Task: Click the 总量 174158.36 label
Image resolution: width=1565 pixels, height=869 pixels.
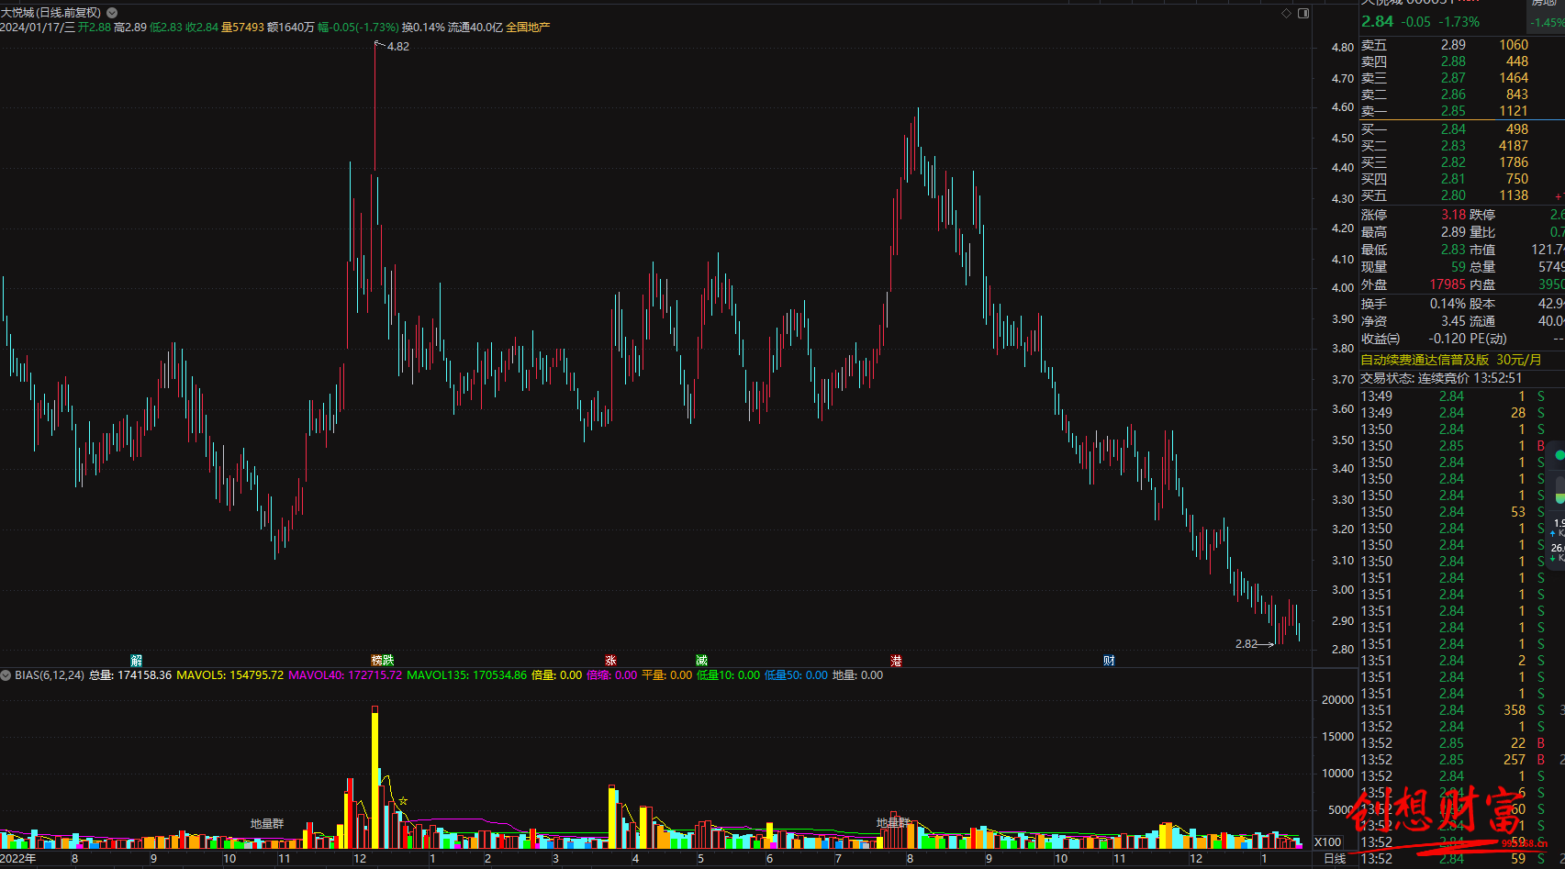Action: pos(130,675)
